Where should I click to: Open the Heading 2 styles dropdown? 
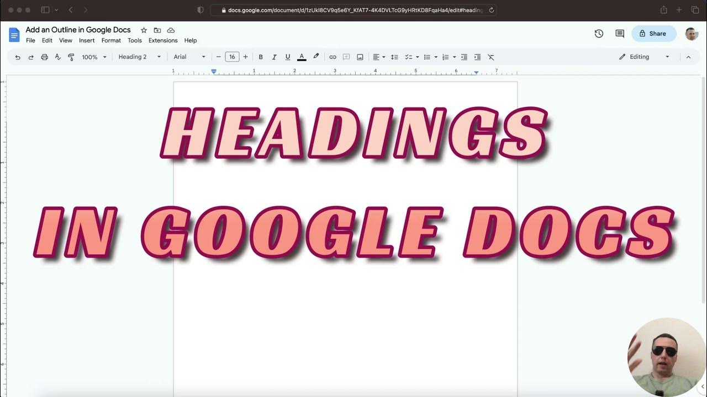click(x=140, y=57)
